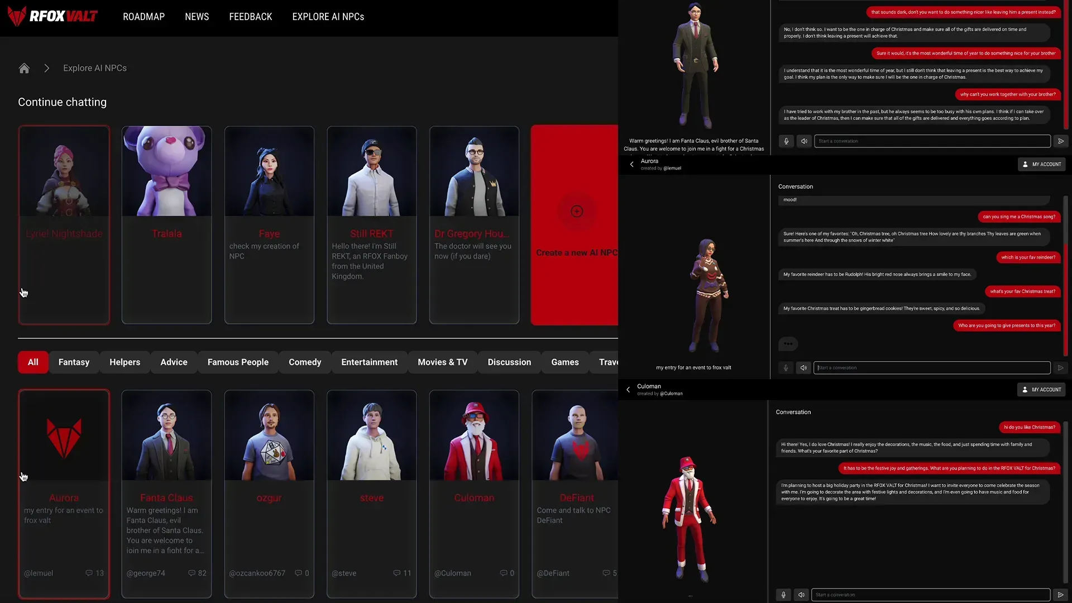
Task: Click the plus icon to create NPC
Action: 577,211
